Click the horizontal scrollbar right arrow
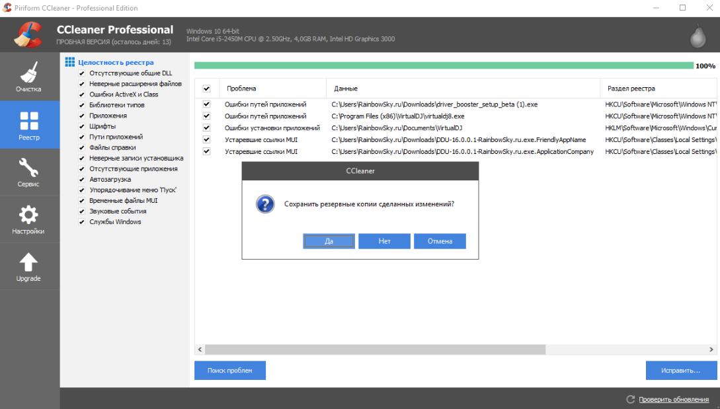This screenshot has height=409, width=720. [x=713, y=350]
